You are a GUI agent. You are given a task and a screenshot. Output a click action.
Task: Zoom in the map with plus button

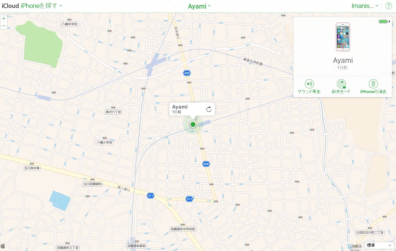(4, 19)
